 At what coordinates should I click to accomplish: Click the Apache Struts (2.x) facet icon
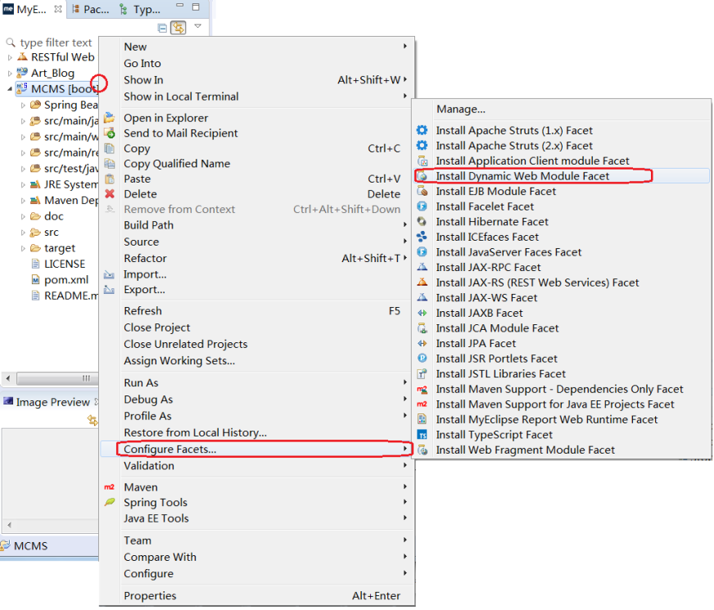pos(423,146)
